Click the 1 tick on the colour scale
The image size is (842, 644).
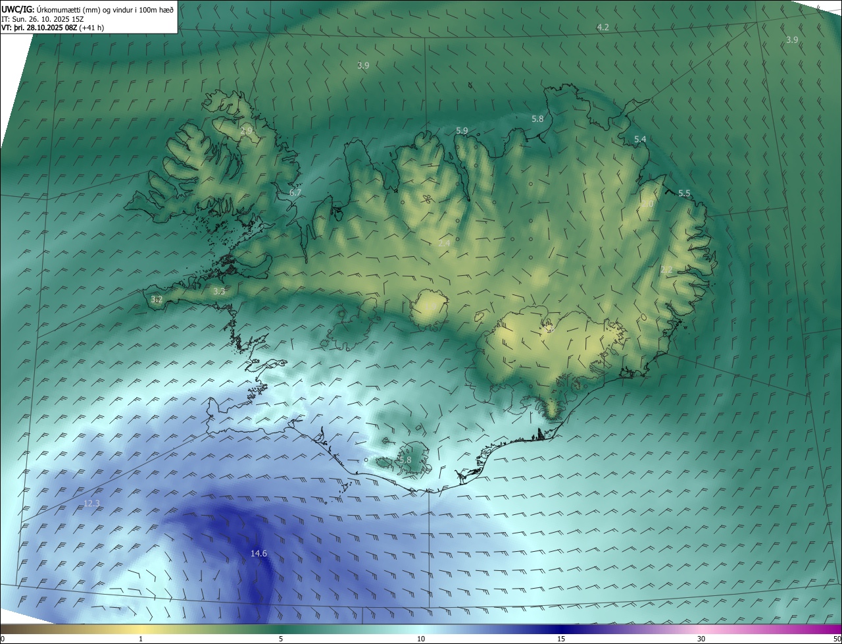point(141,639)
